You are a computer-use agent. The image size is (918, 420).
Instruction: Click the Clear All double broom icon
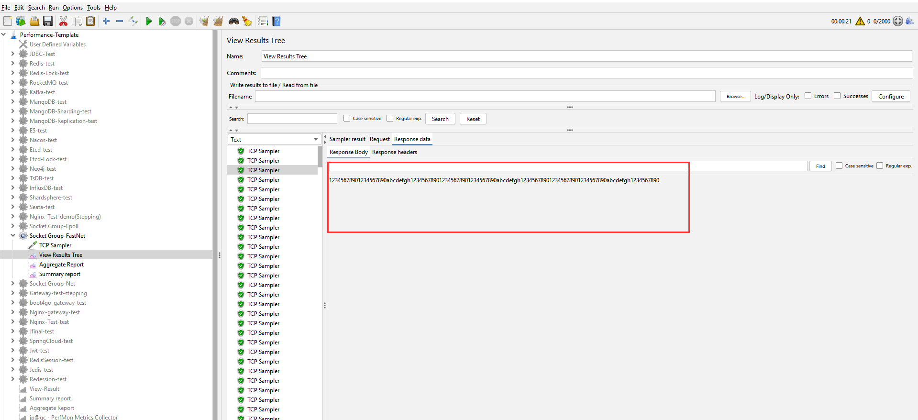click(218, 21)
